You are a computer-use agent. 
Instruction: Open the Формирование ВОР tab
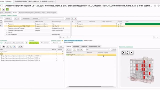[94, 46]
